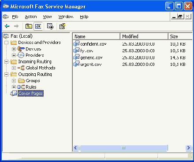
Task: Select the Cover Pages tree item
Action: (30, 94)
